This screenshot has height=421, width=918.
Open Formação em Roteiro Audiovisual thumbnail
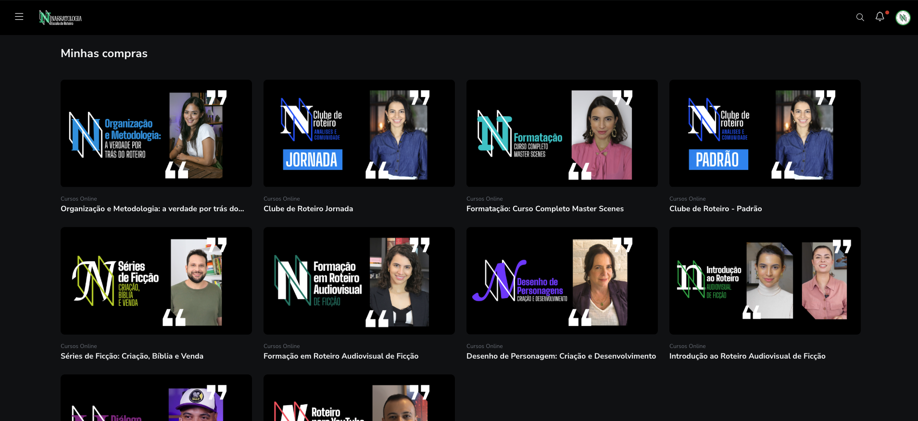point(359,281)
